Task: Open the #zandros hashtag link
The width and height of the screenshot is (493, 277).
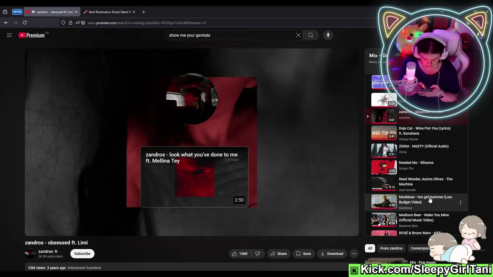Action: click(x=94, y=268)
